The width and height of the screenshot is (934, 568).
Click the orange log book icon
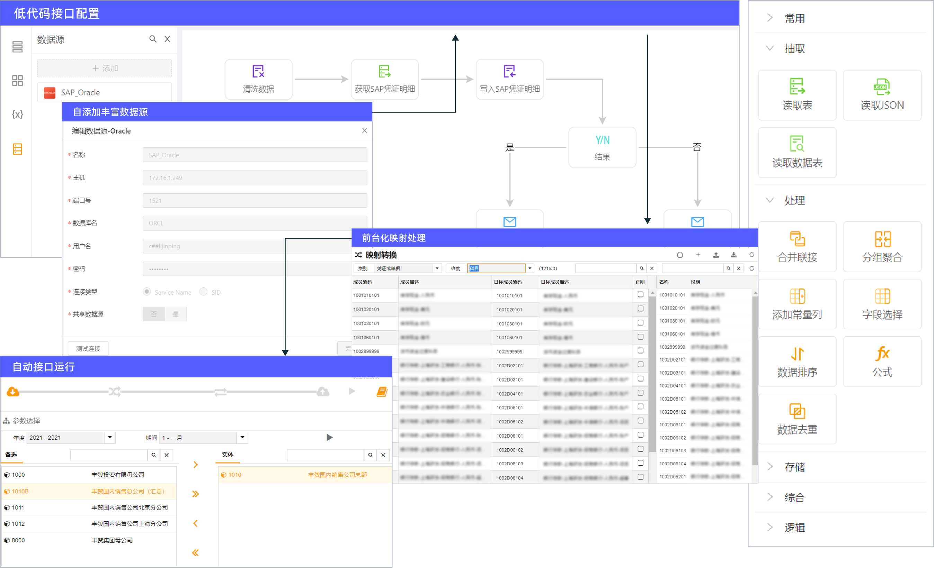pyautogui.click(x=382, y=392)
